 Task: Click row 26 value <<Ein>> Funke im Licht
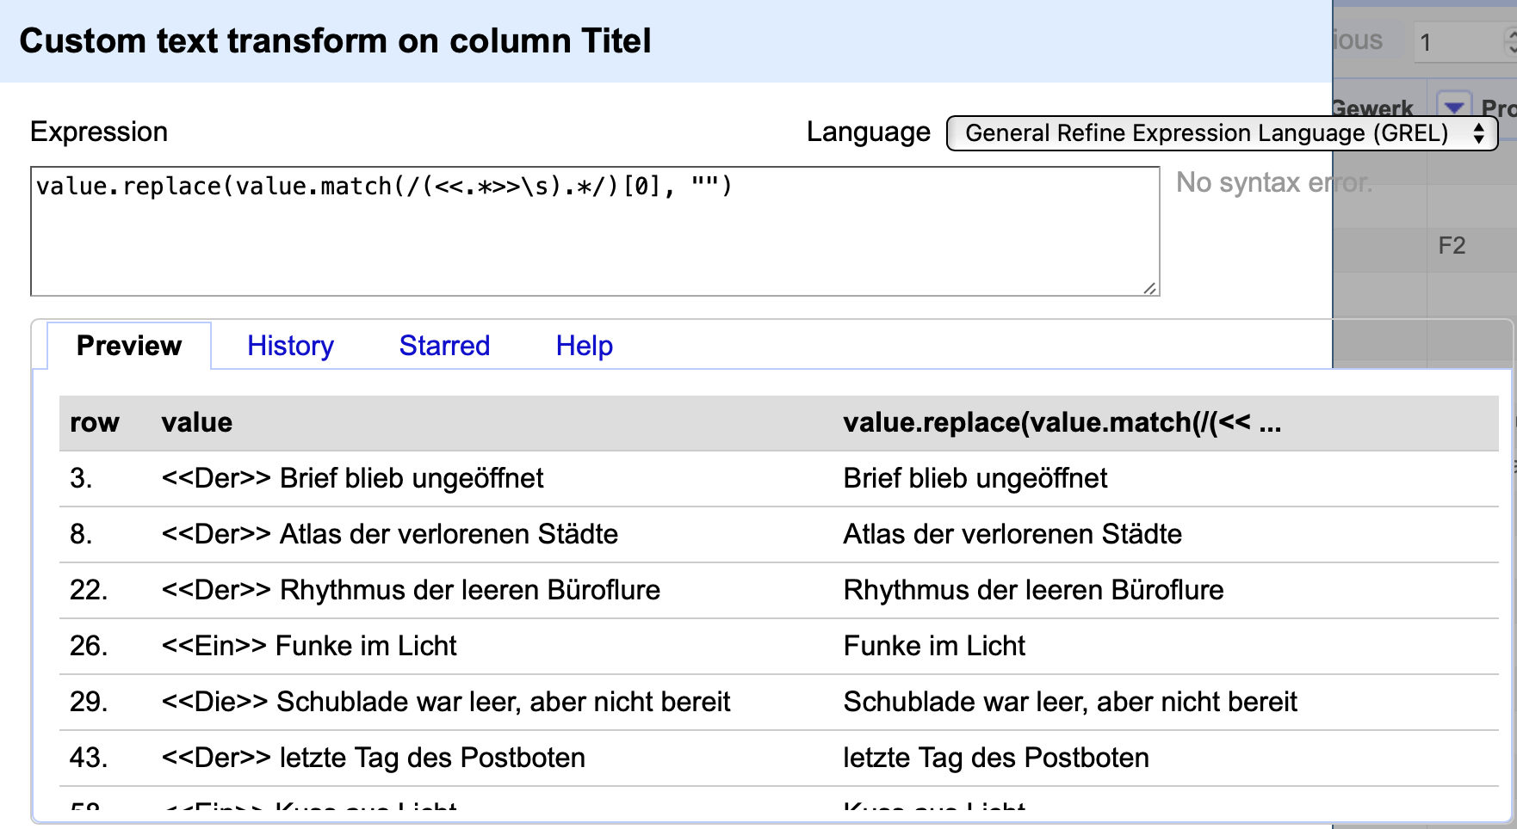click(x=309, y=646)
